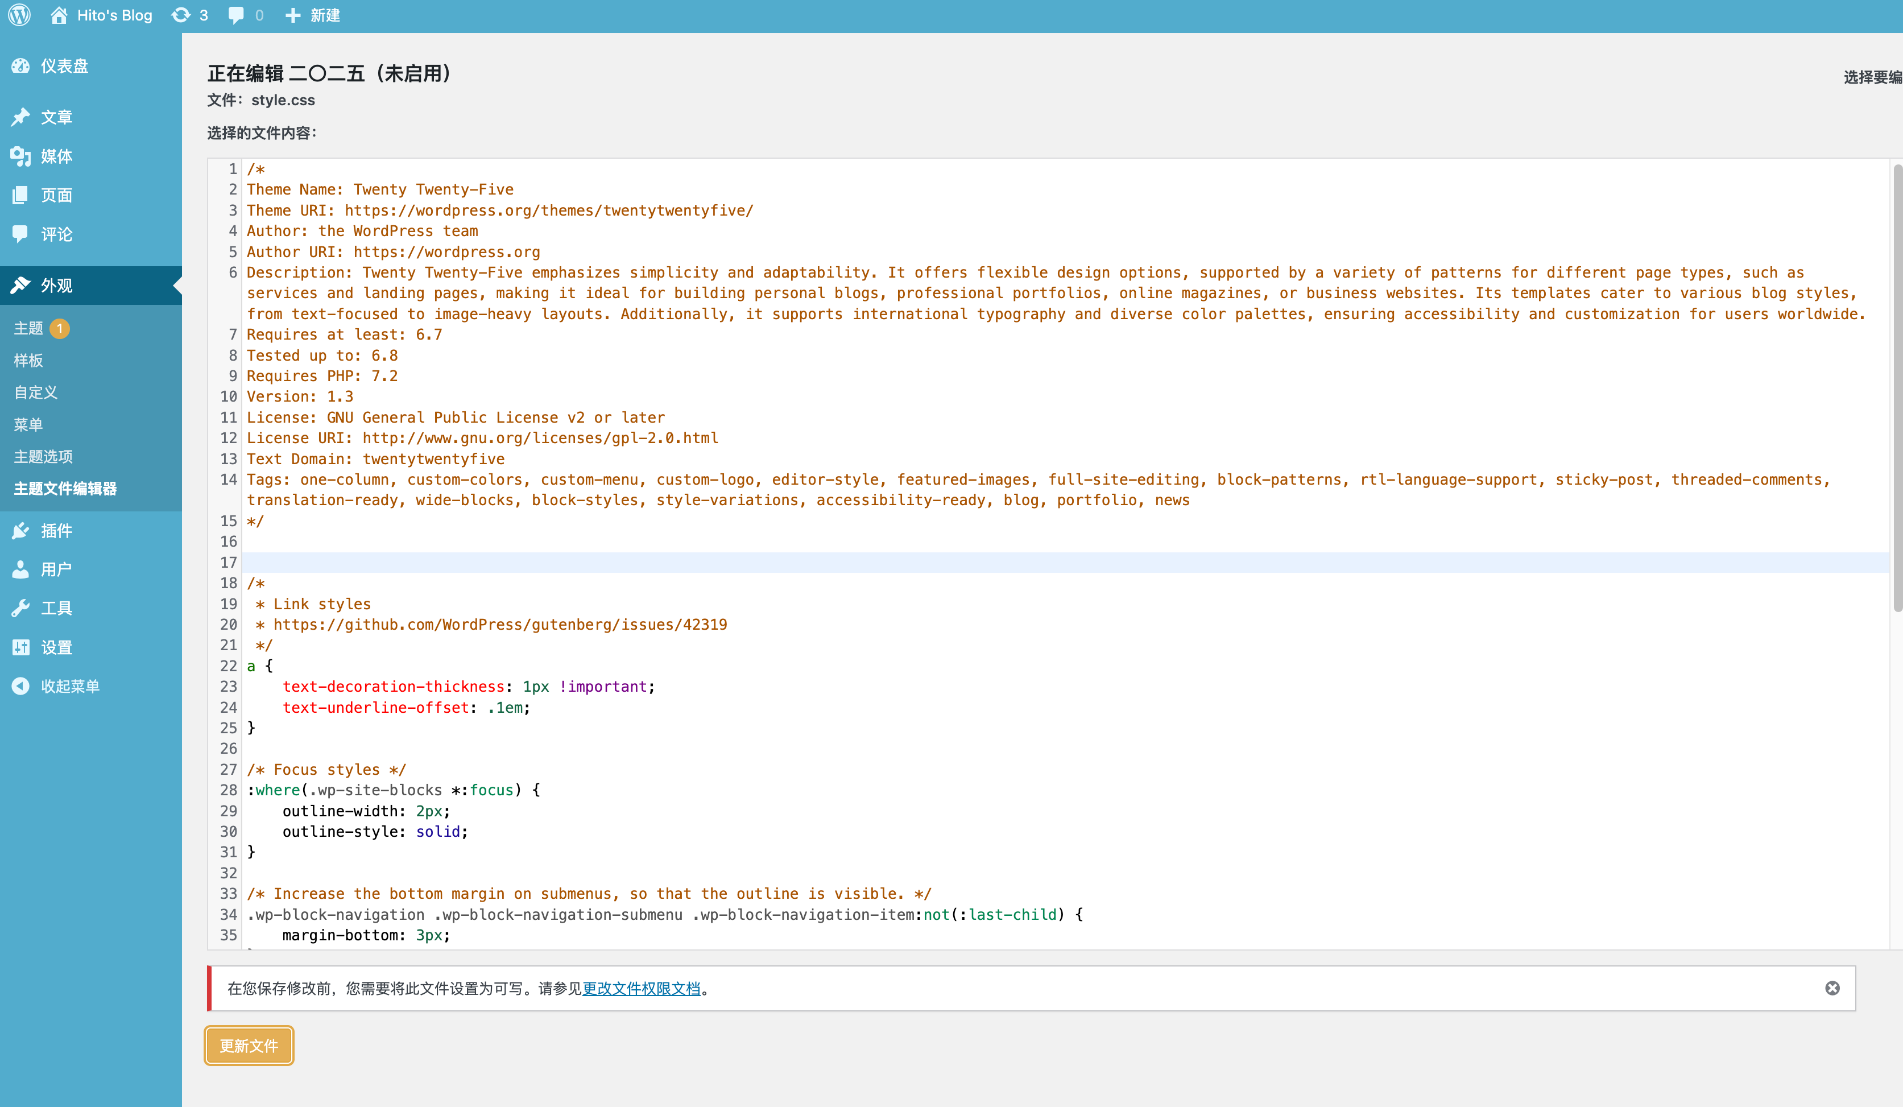Click the 工具 wrench icon

[20, 608]
